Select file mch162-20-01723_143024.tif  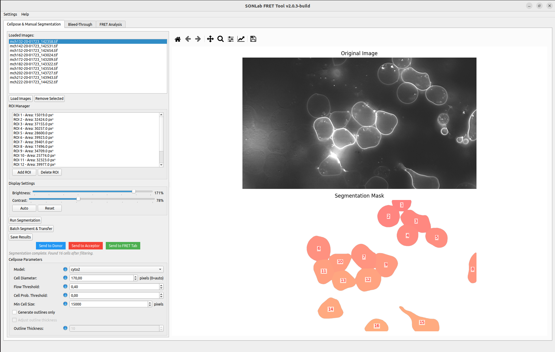[x=88, y=55]
